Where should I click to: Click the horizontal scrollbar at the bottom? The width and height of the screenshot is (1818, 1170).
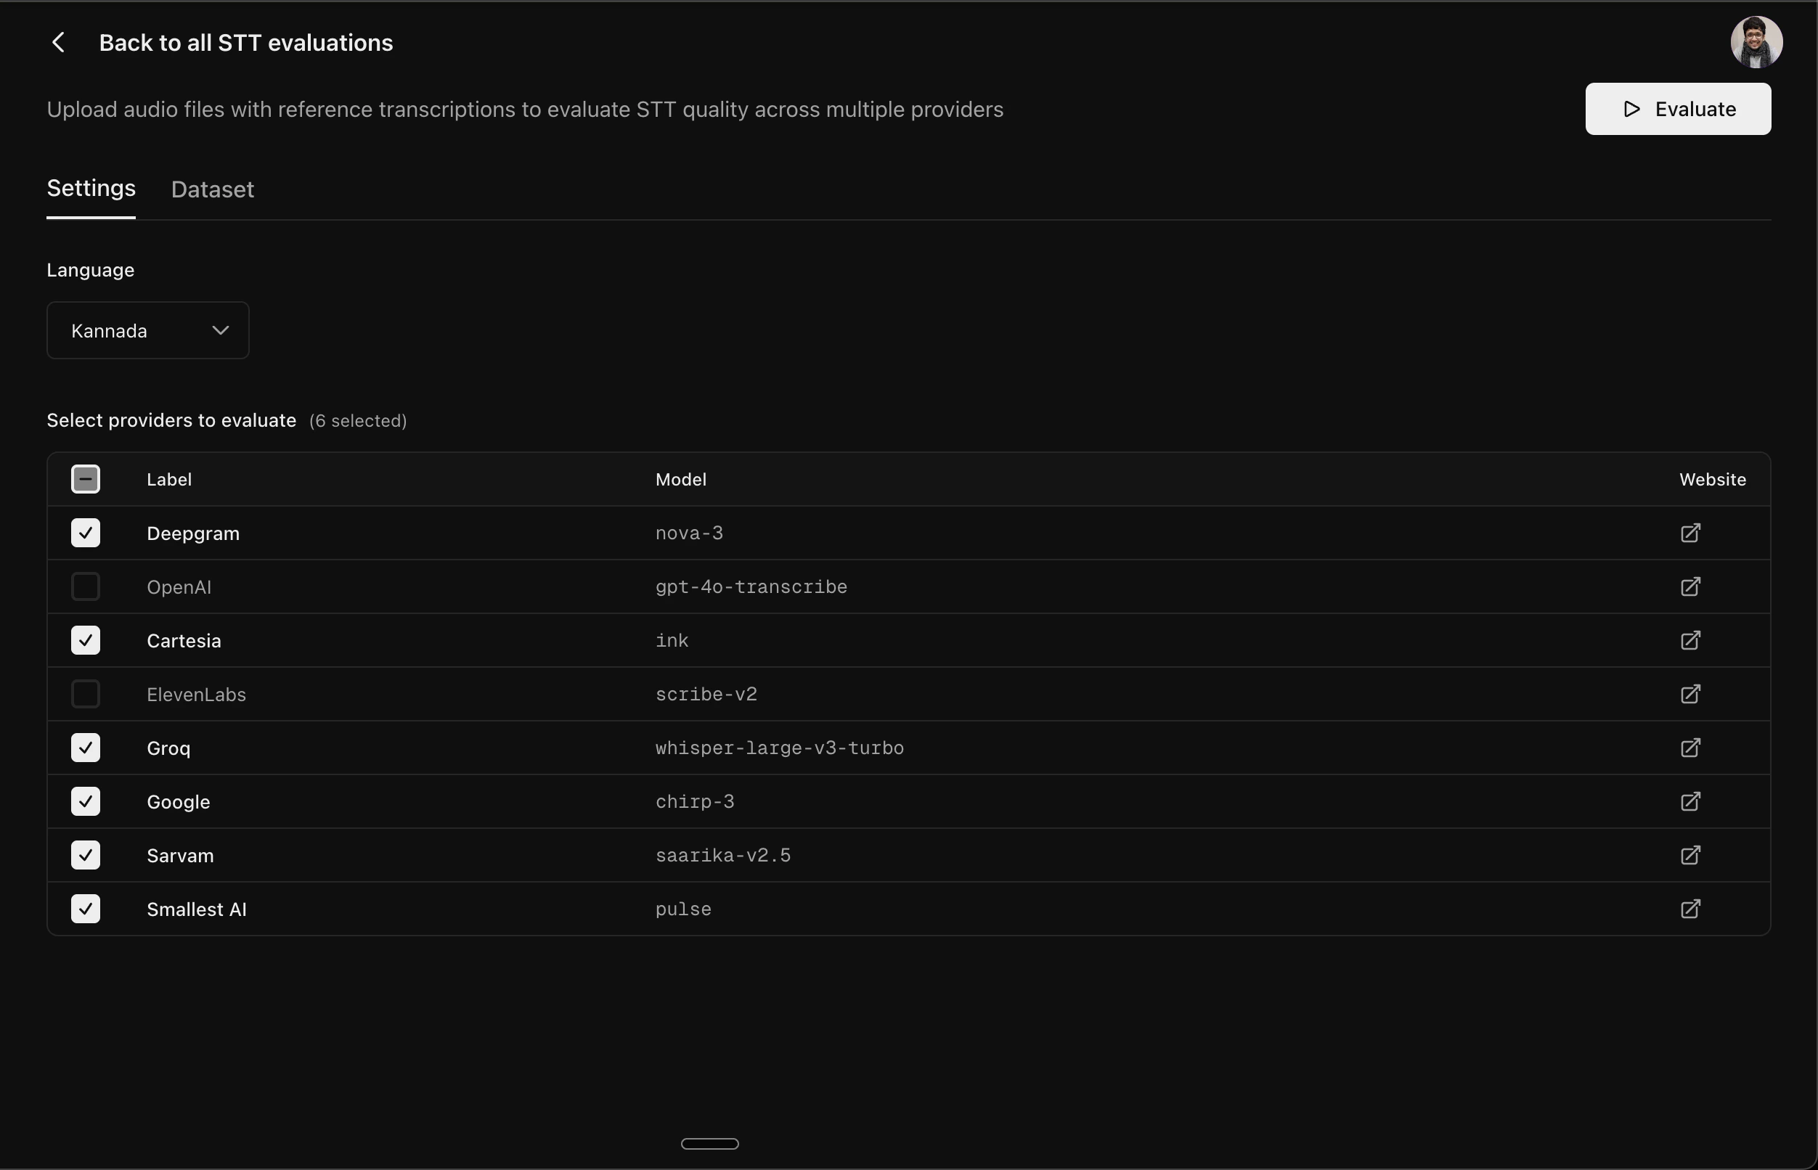710,1142
